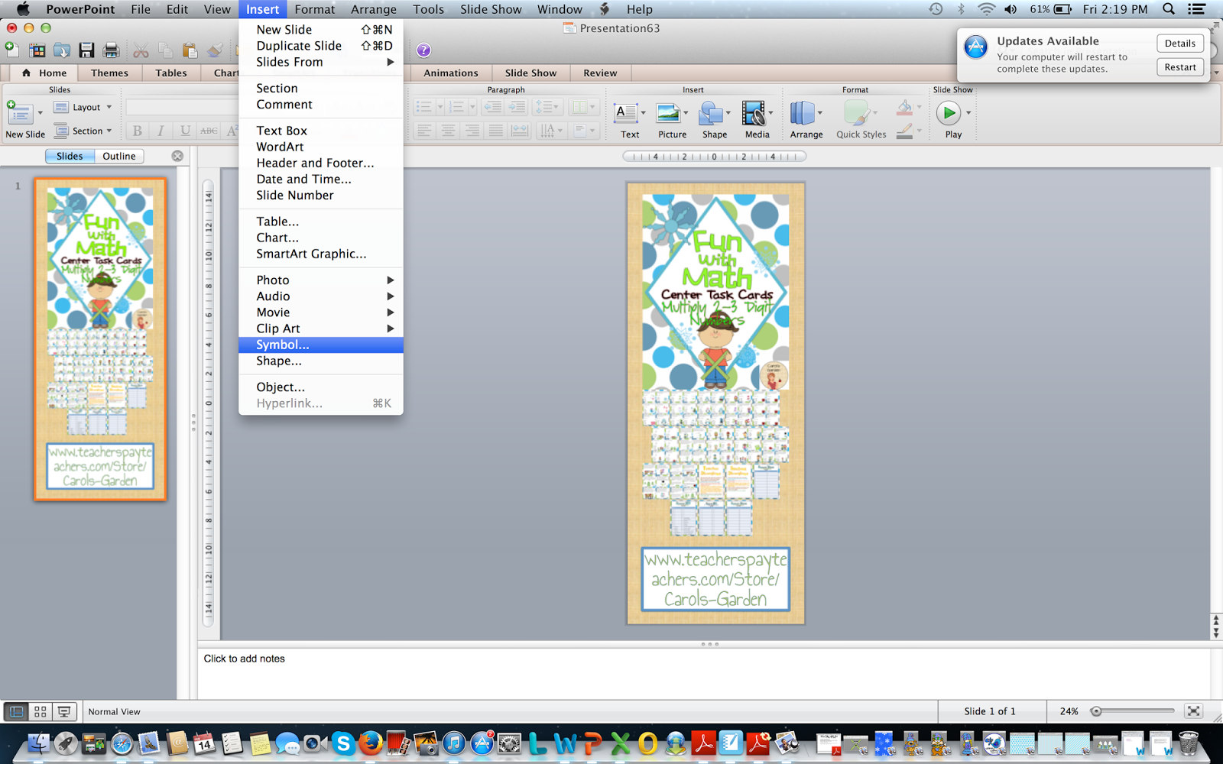Toggle Strikethrough formatting
Image resolution: width=1223 pixels, height=764 pixels.
[x=209, y=131]
